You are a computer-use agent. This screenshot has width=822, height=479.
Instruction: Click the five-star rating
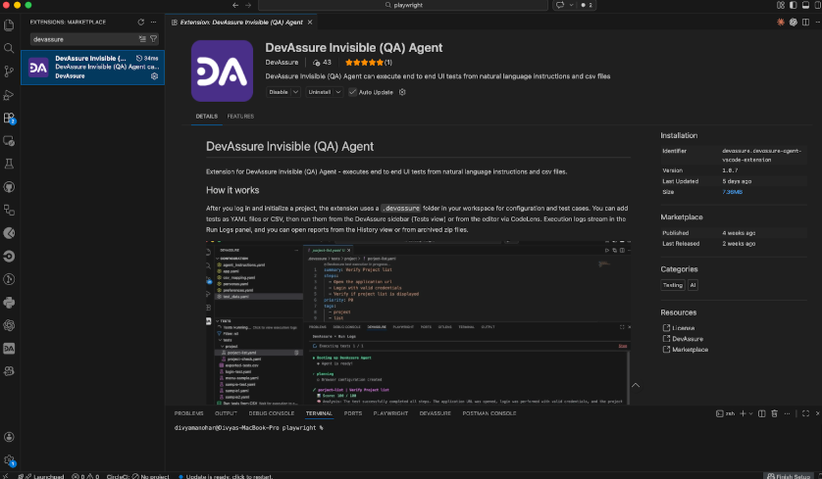(x=364, y=63)
